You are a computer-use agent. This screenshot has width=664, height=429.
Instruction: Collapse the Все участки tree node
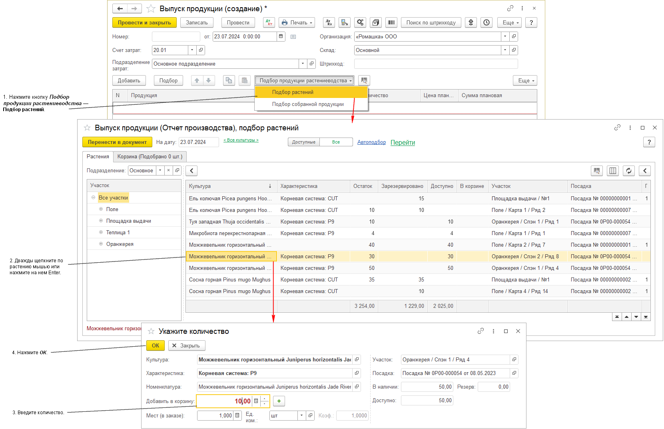click(93, 198)
